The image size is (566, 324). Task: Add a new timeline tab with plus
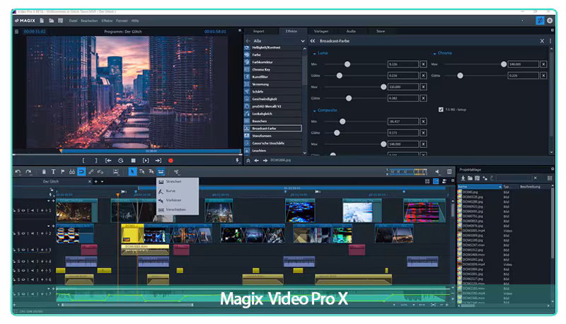coord(96,182)
